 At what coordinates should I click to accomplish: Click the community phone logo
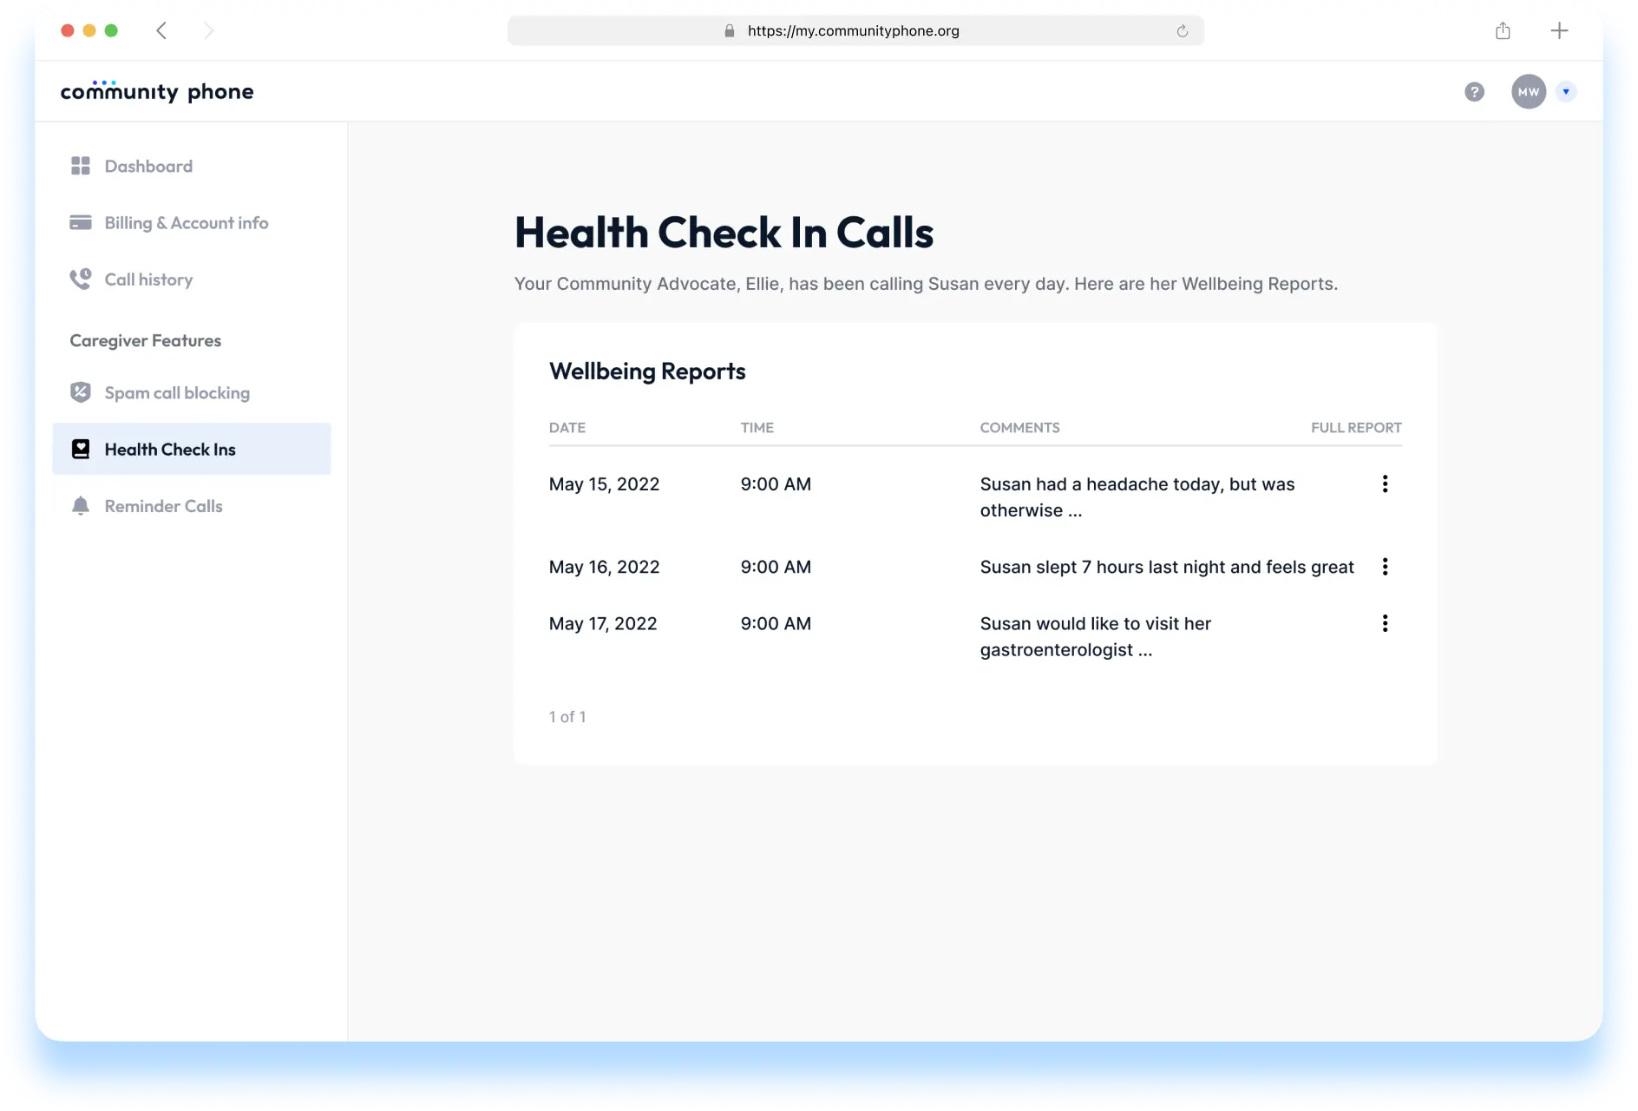(x=157, y=92)
